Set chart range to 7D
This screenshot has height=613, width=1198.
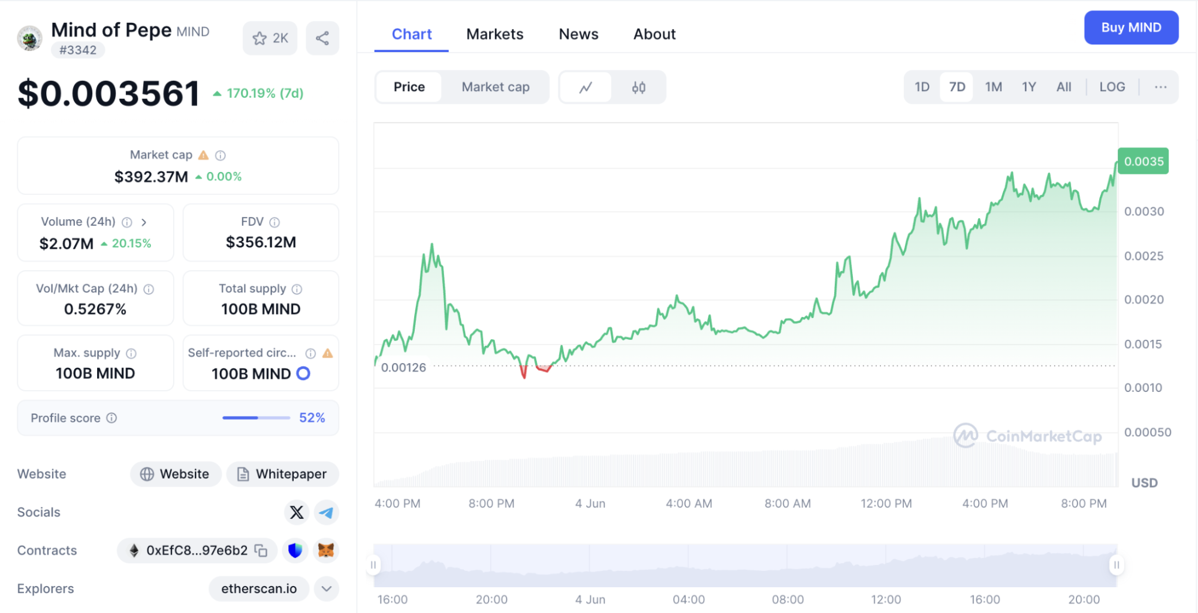[x=957, y=87]
